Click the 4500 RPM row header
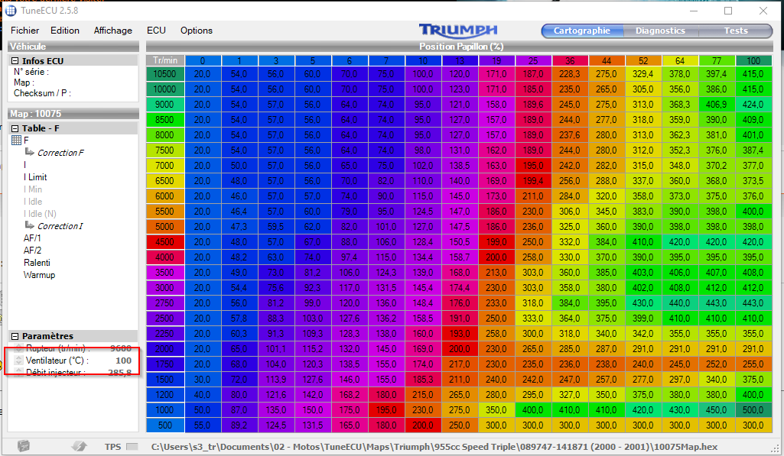The image size is (784, 456). tap(165, 241)
